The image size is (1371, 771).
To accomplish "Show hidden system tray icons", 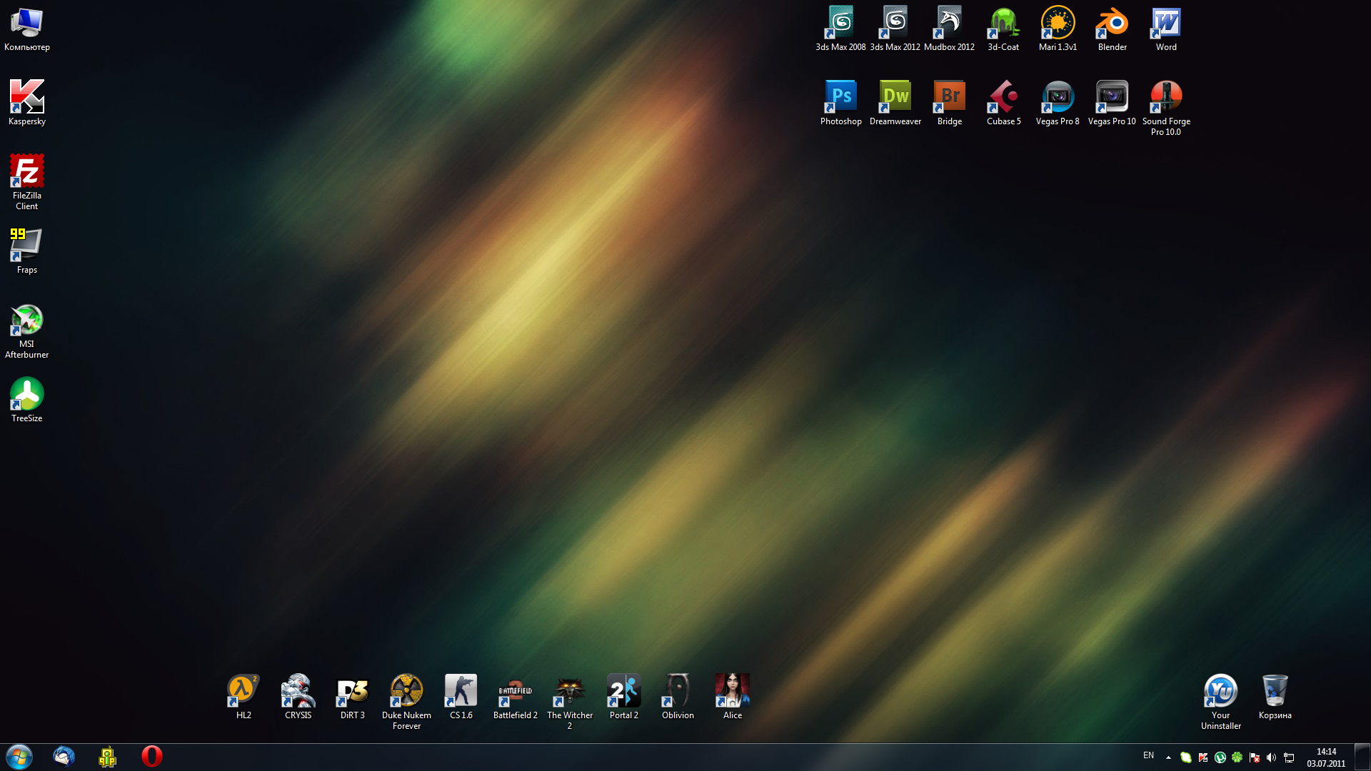I will 1168,757.
